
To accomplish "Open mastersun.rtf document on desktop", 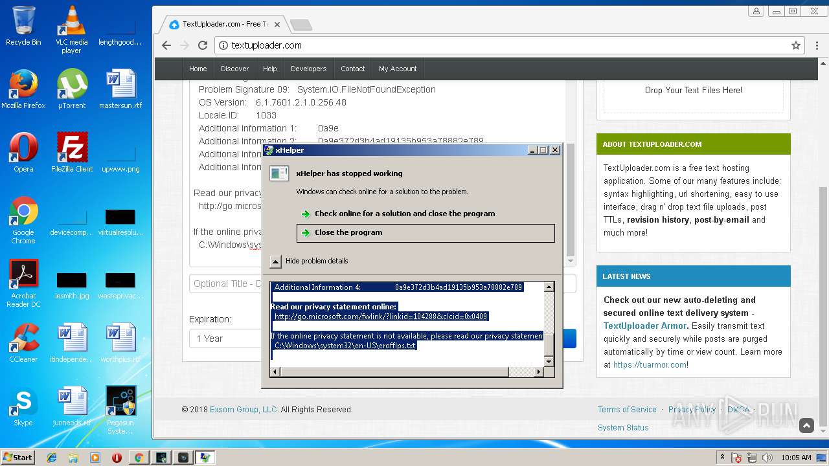I will 120,89.
